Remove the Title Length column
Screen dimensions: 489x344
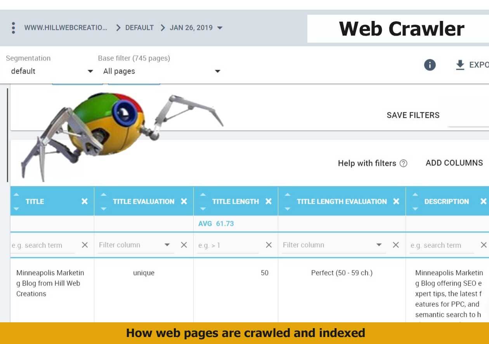(269, 201)
